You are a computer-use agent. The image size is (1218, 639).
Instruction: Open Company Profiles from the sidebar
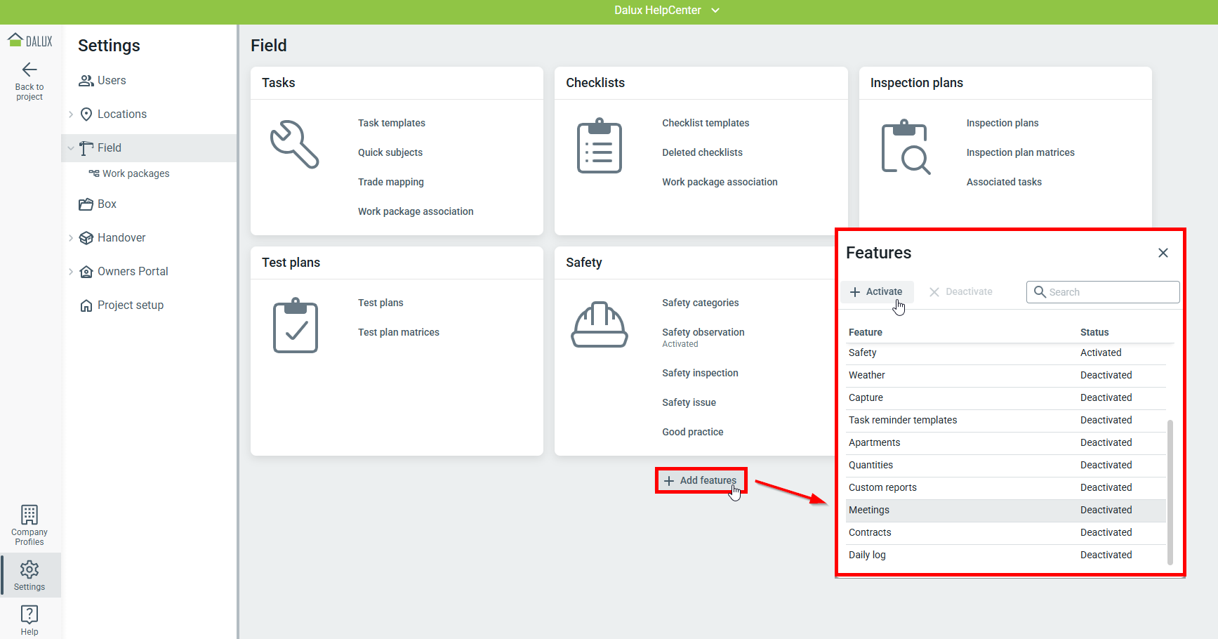[29, 525]
